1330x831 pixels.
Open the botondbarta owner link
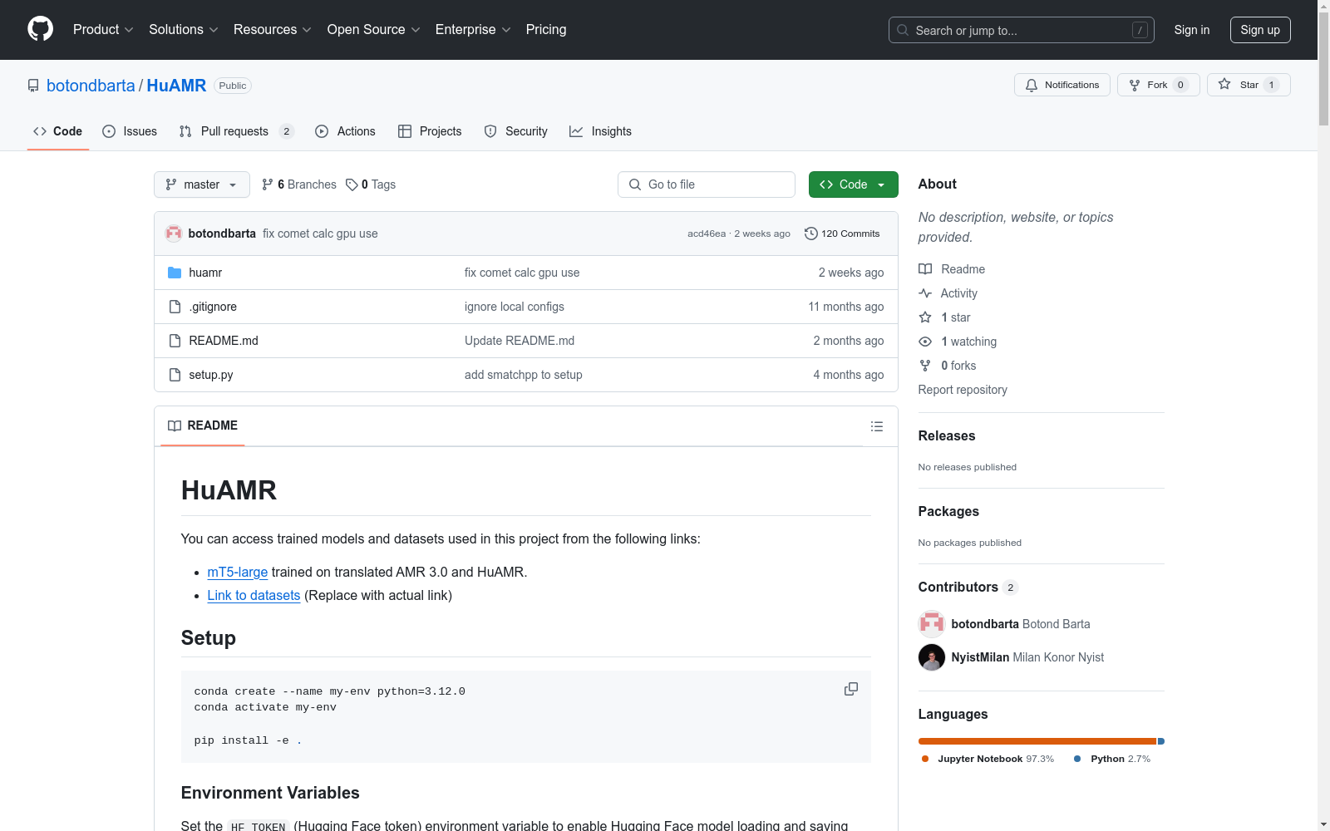tap(91, 86)
